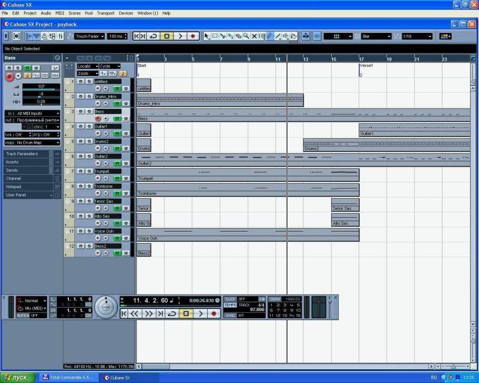Open the 1/16 quantize dropdown
This screenshot has height=383, width=479.
tap(417, 37)
